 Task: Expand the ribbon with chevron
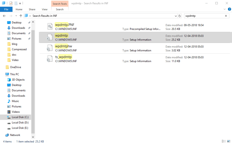pos(224,10)
